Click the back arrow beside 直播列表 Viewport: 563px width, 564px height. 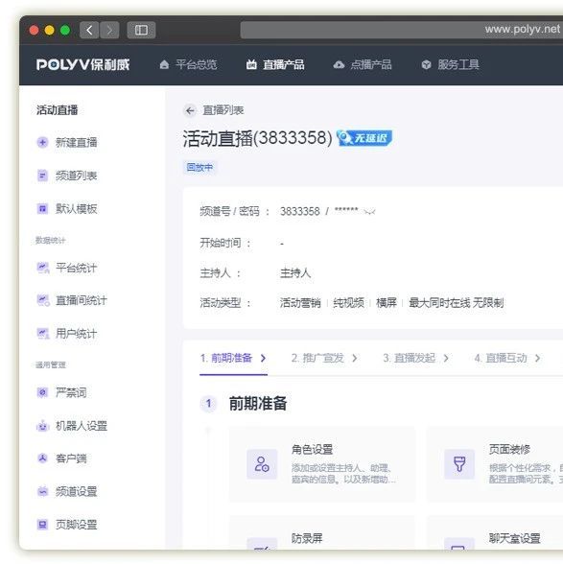pyautogui.click(x=190, y=110)
